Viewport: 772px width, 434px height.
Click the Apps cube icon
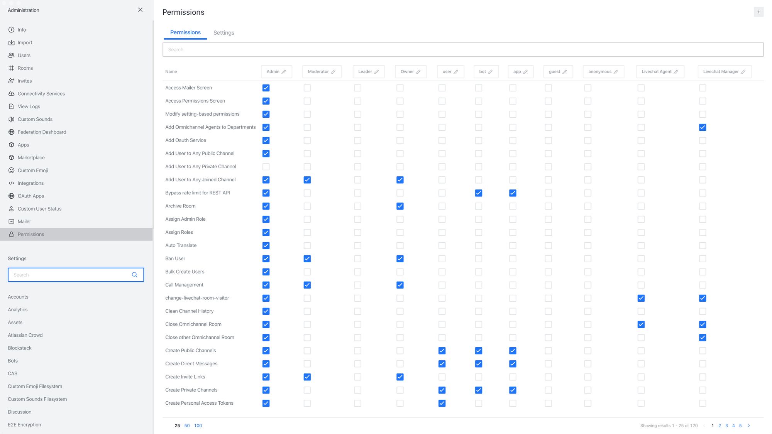12,145
